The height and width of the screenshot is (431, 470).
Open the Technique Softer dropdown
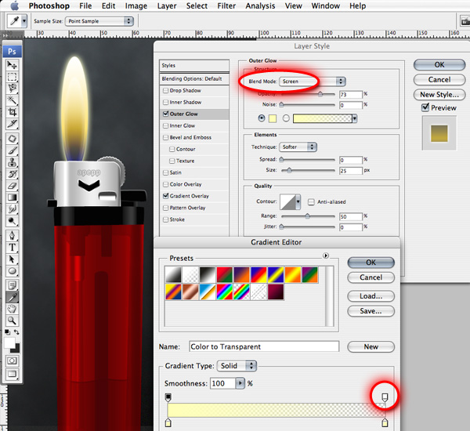point(298,147)
